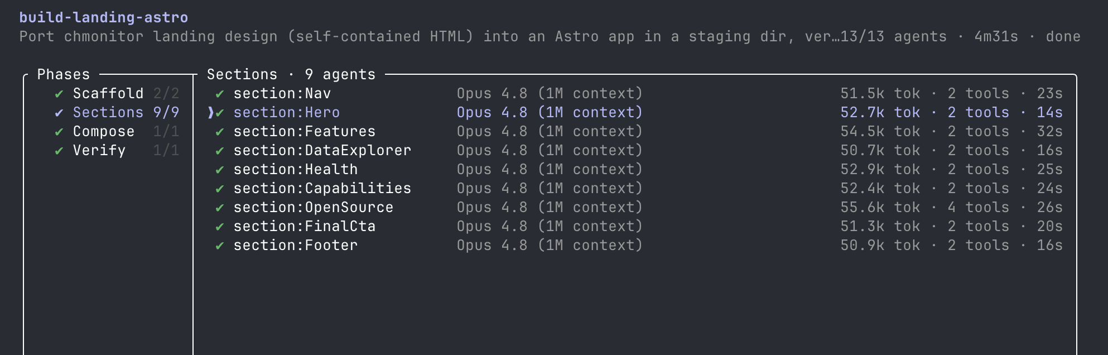
Task: Click the checkmark next to section:OpenSource
Action: 220,208
